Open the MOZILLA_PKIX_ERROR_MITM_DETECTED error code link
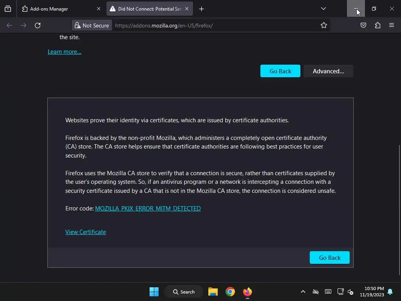This screenshot has width=401, height=301. [x=148, y=209]
